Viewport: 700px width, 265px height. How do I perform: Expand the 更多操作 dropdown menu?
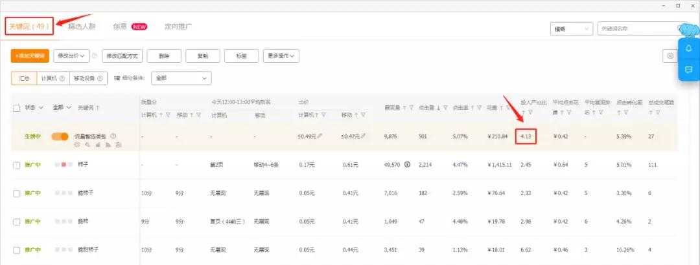(281, 56)
